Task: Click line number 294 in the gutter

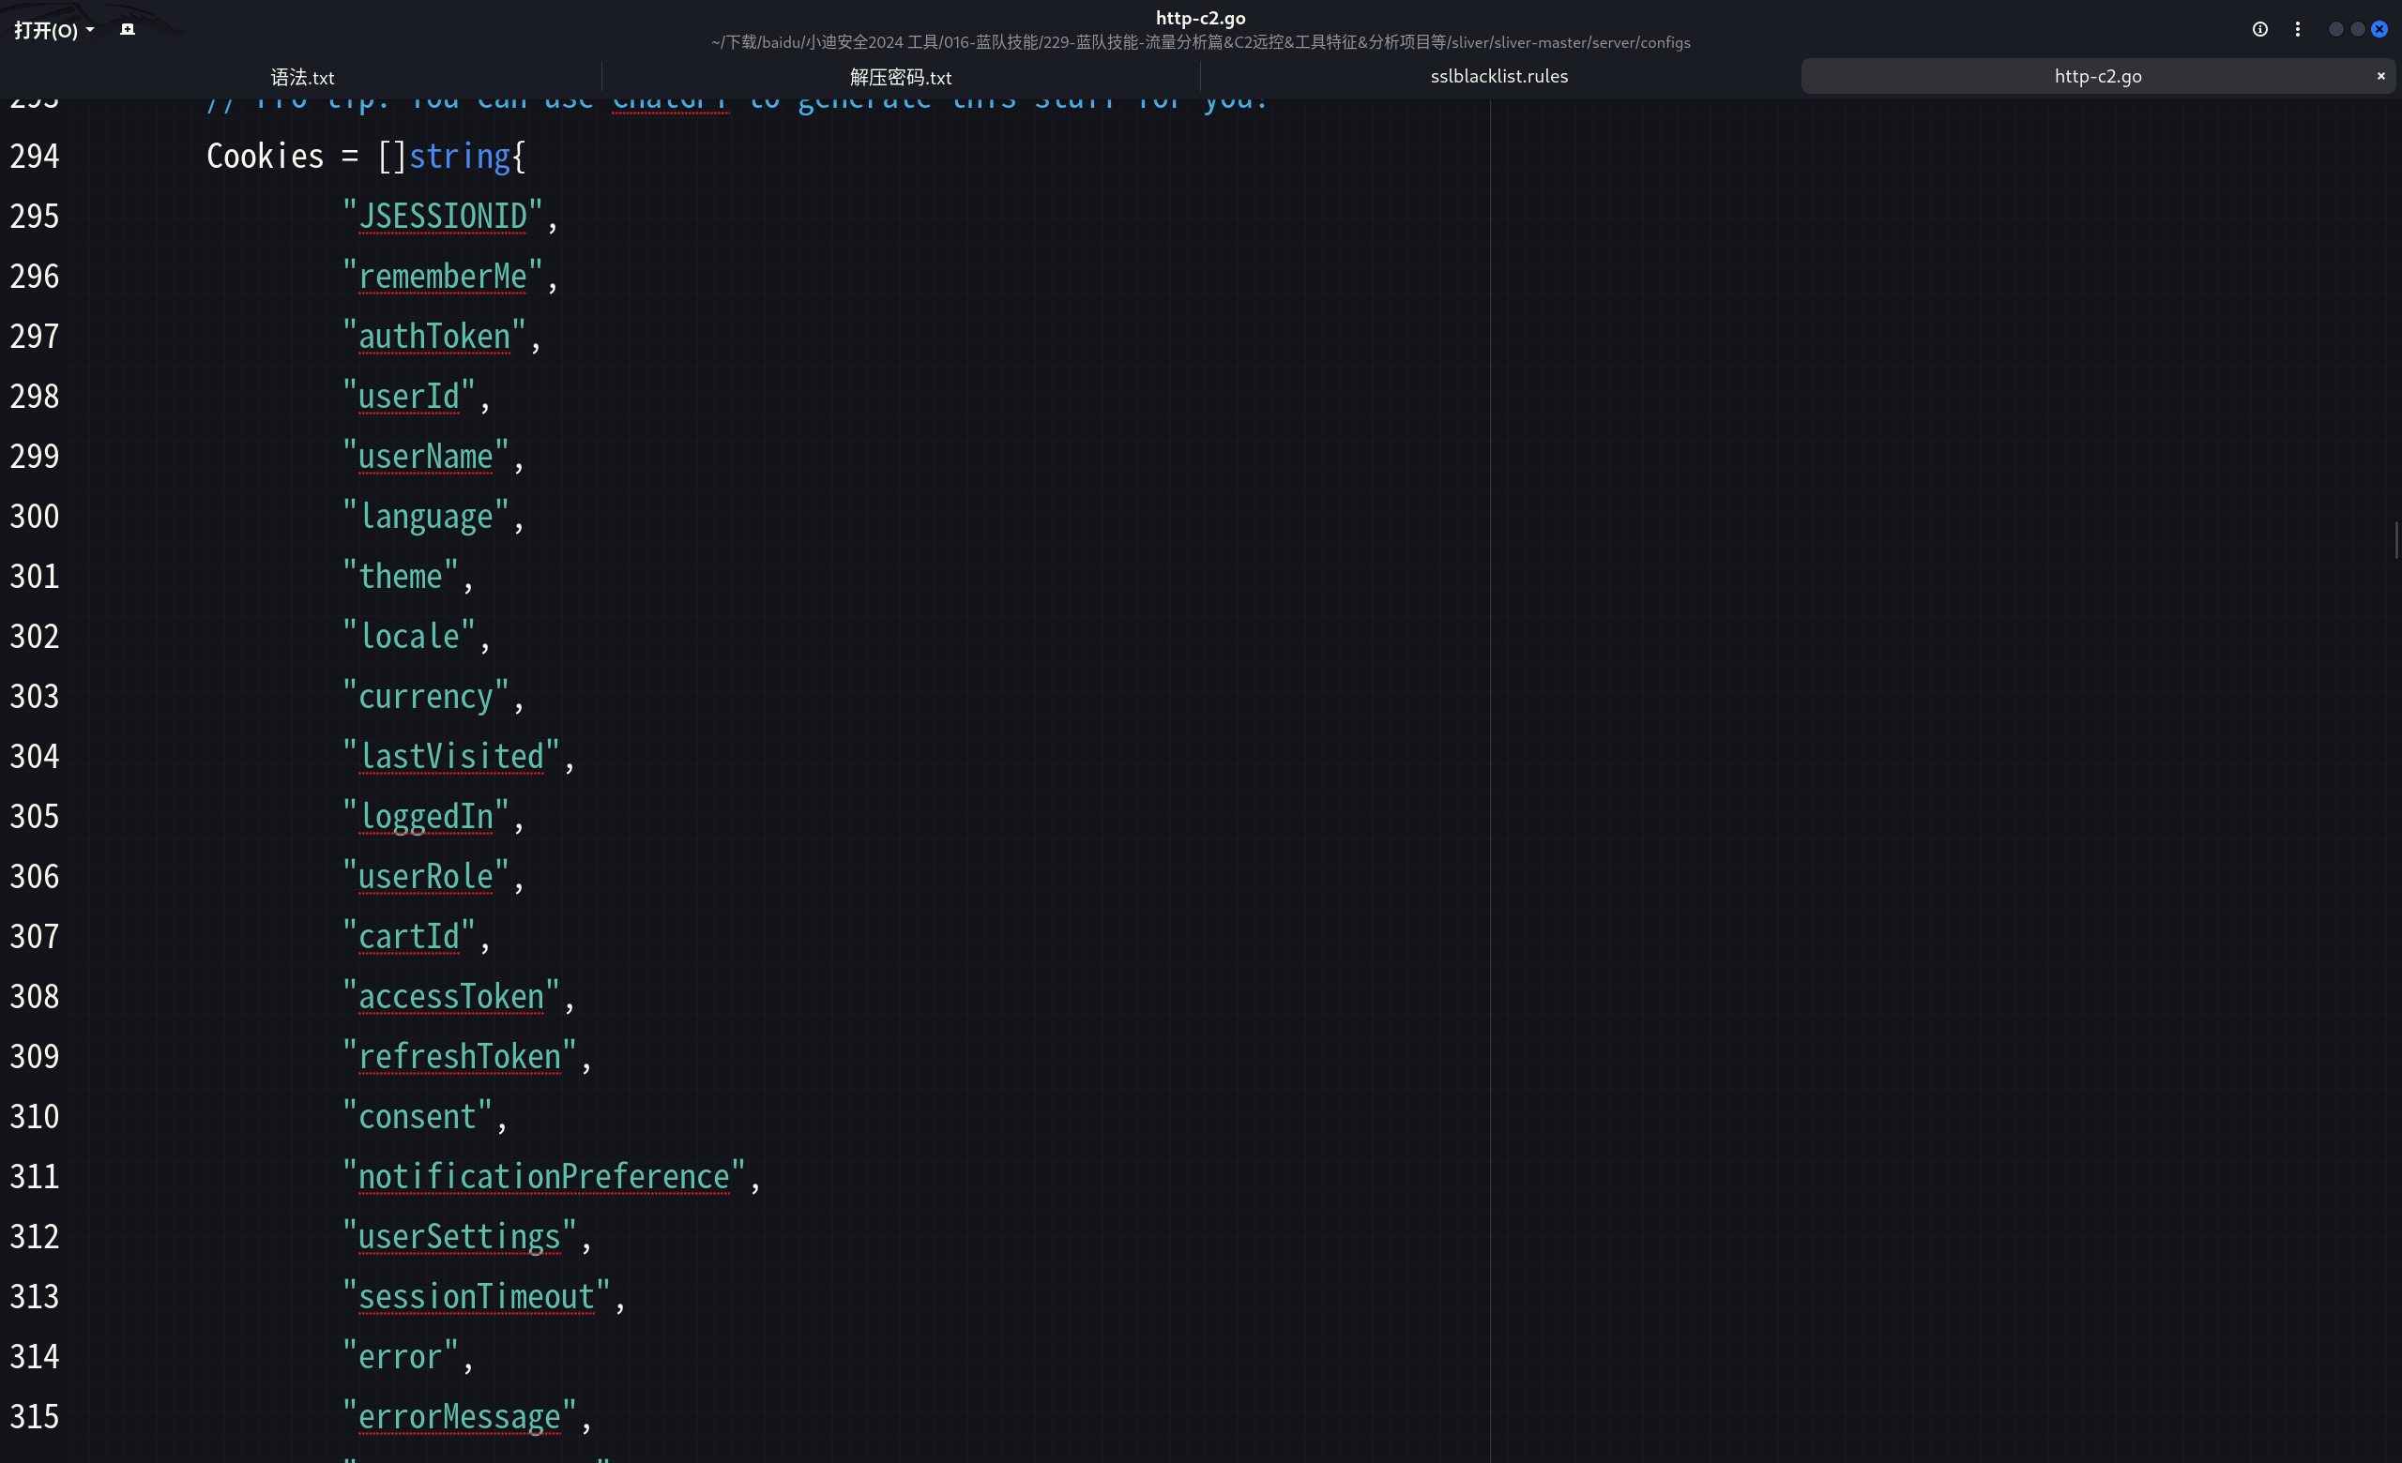Action: click(35, 157)
